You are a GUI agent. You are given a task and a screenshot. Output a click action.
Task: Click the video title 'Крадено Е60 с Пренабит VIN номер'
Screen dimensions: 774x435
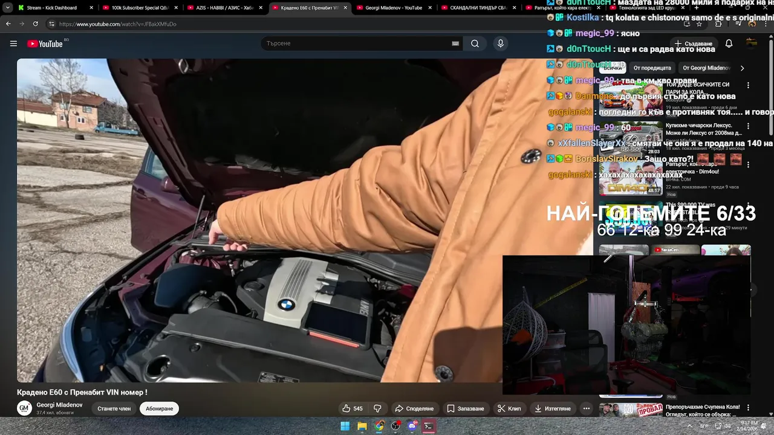pos(82,392)
